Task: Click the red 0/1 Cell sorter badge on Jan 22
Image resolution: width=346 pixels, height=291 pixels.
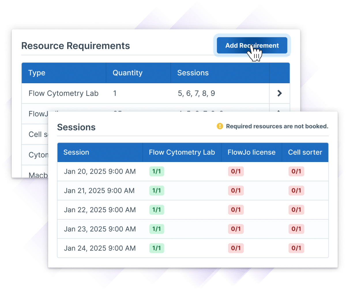Action: pos(296,210)
